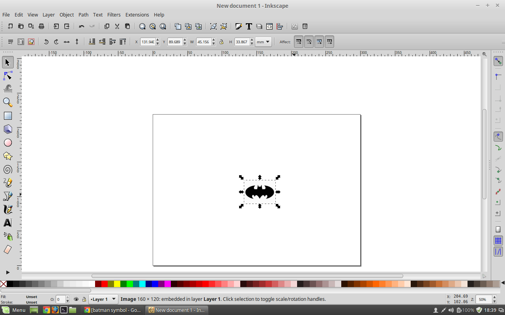Click the batman image on canvas
The height and width of the screenshot is (315, 505).
[x=260, y=192]
